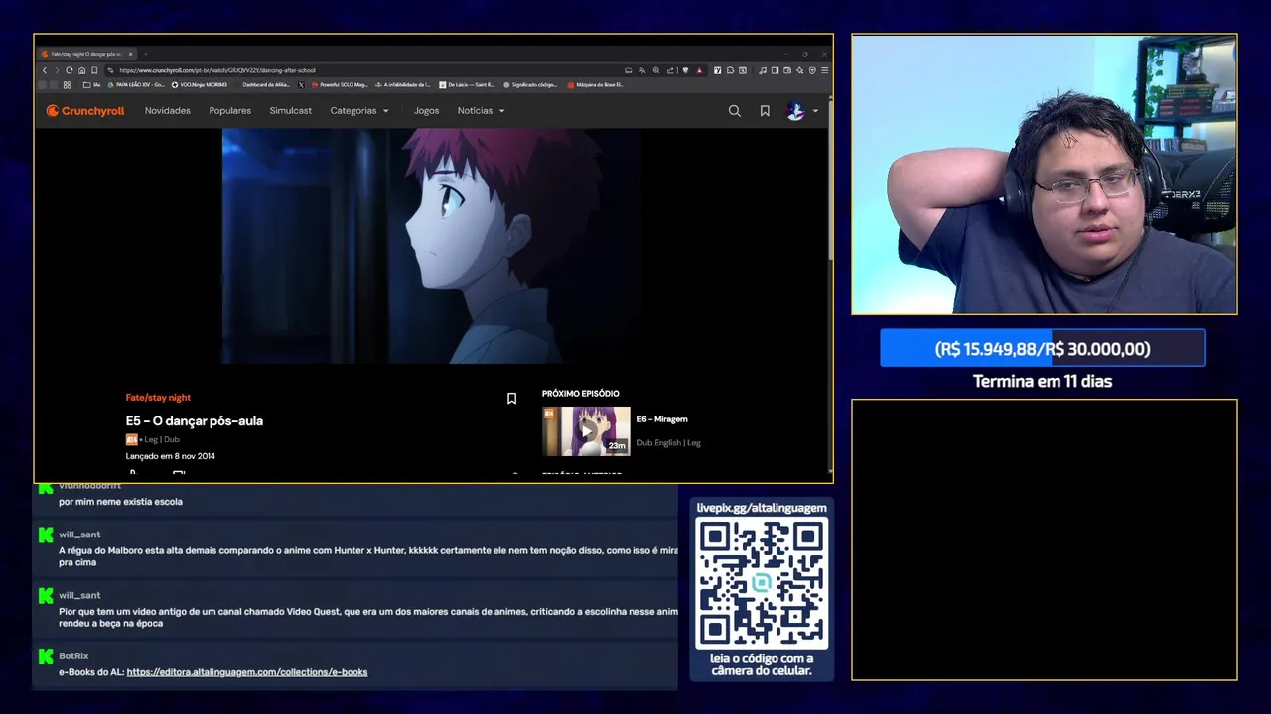The width and height of the screenshot is (1271, 714).
Task: Click the share icon in address bar
Action: (670, 70)
